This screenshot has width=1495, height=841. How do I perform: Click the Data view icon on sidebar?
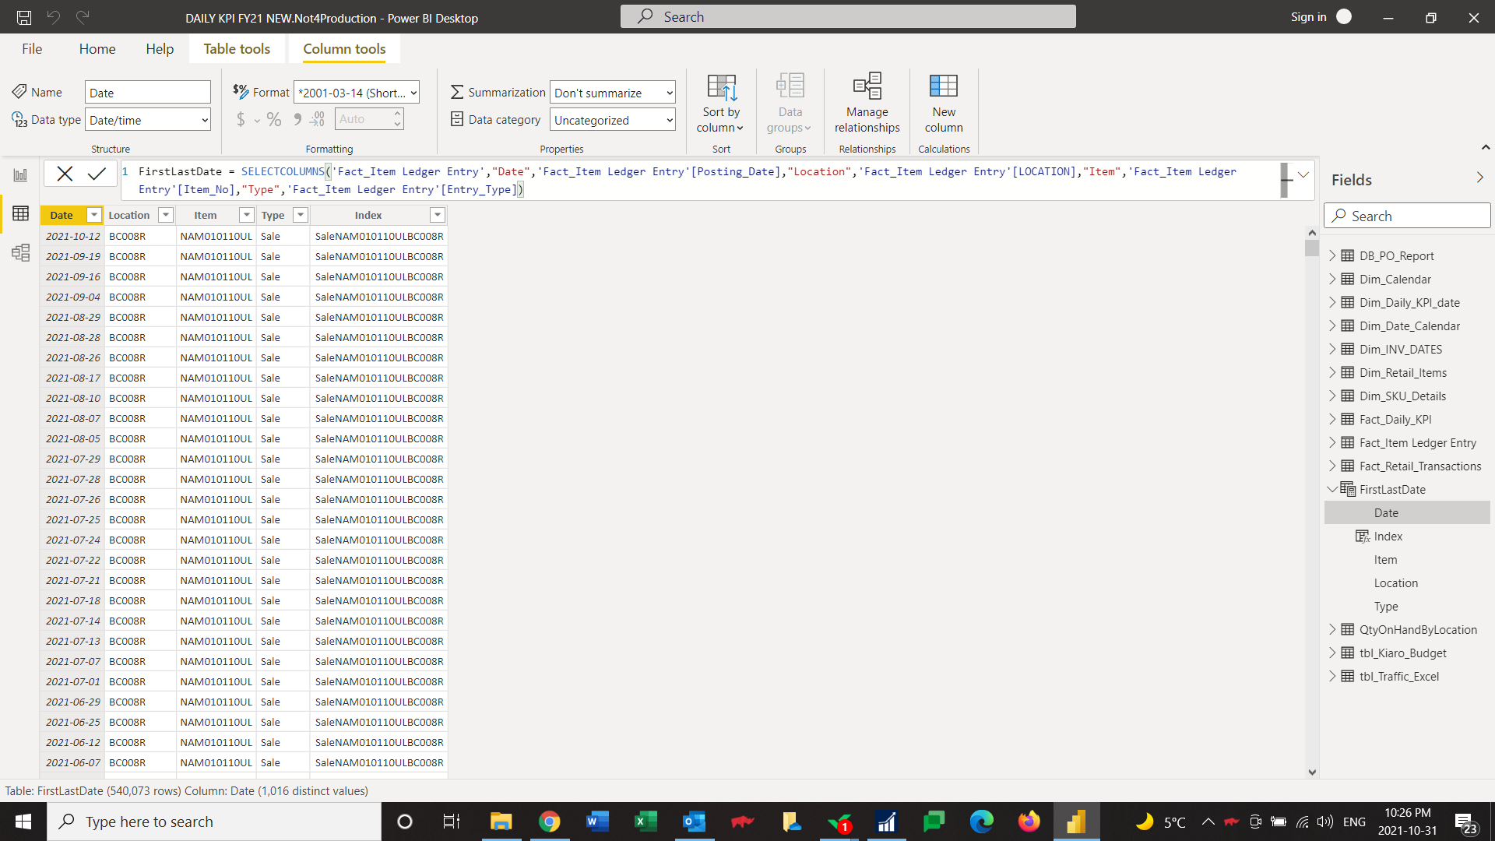point(20,213)
